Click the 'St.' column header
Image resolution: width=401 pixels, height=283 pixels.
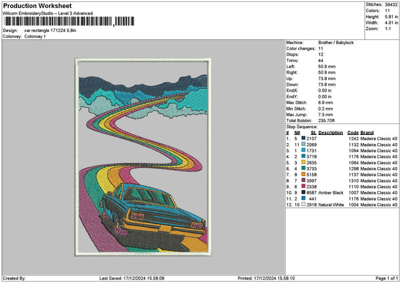[313, 133]
